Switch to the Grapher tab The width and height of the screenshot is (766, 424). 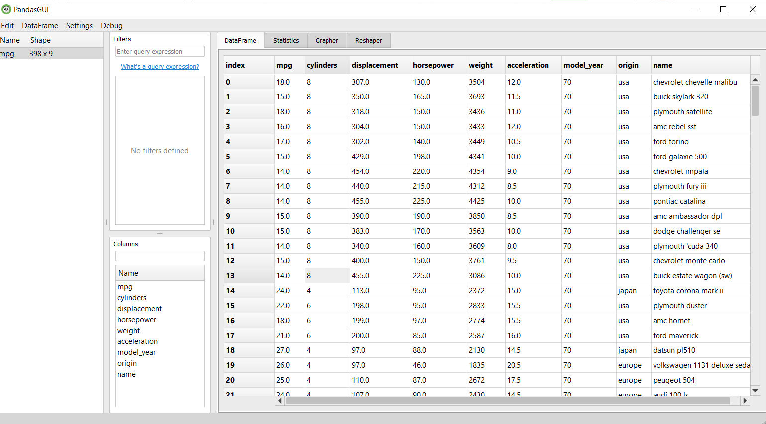coord(327,41)
